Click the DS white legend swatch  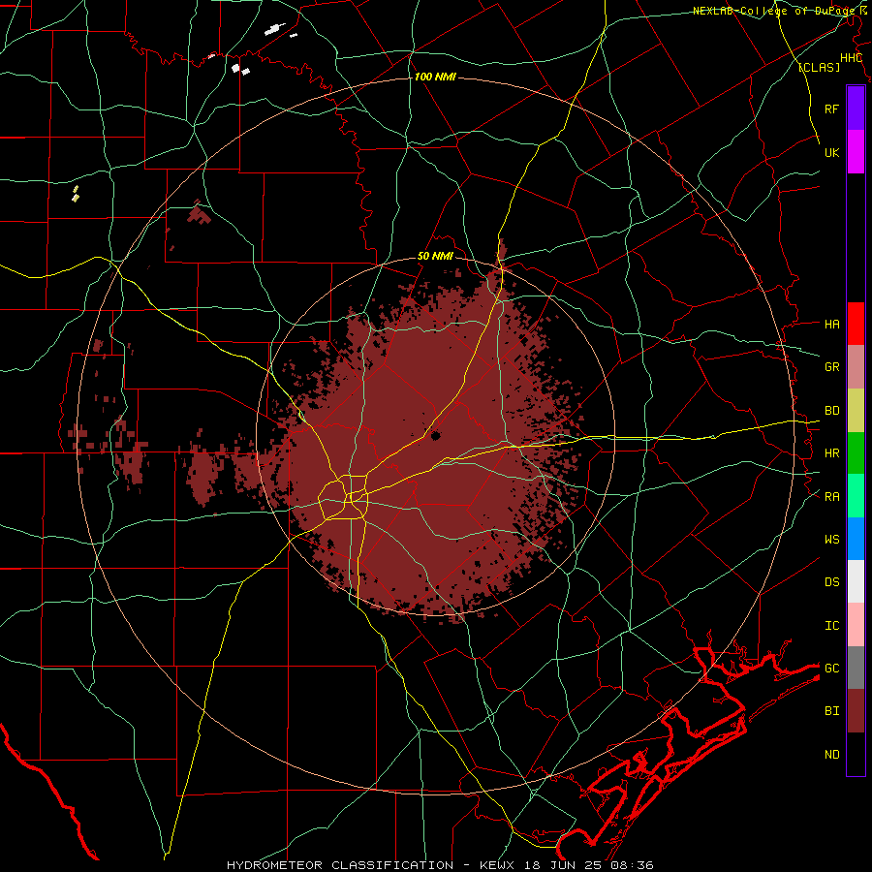856,581
